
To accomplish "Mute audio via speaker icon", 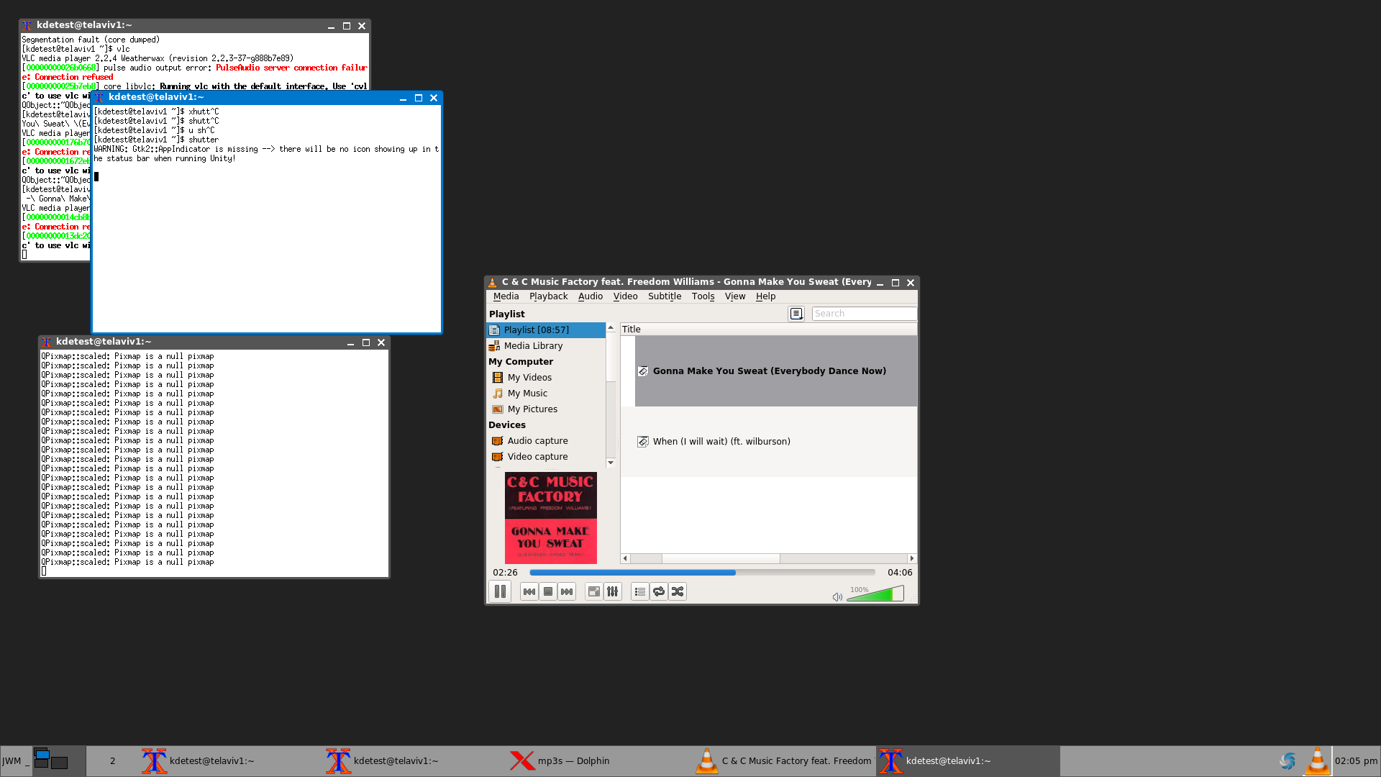I will (837, 597).
